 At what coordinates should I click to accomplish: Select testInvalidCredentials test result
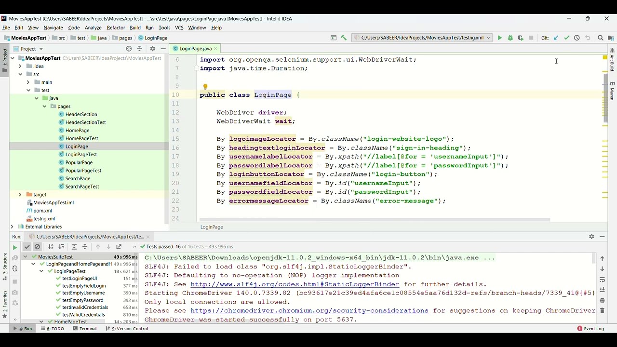(85, 307)
